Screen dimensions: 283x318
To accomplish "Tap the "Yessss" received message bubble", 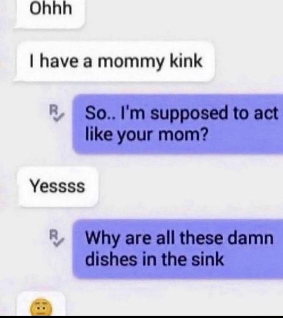I will pyautogui.click(x=58, y=187).
